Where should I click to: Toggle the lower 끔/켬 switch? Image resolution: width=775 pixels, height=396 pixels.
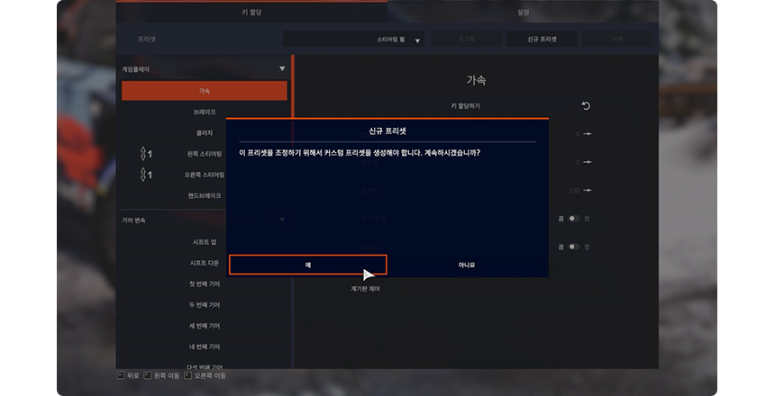click(x=572, y=247)
